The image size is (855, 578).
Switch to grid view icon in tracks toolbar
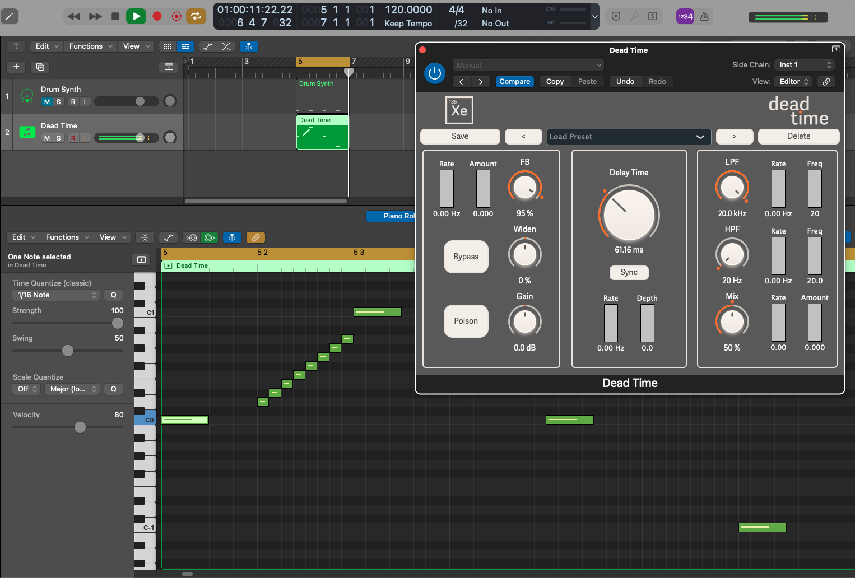coord(168,46)
